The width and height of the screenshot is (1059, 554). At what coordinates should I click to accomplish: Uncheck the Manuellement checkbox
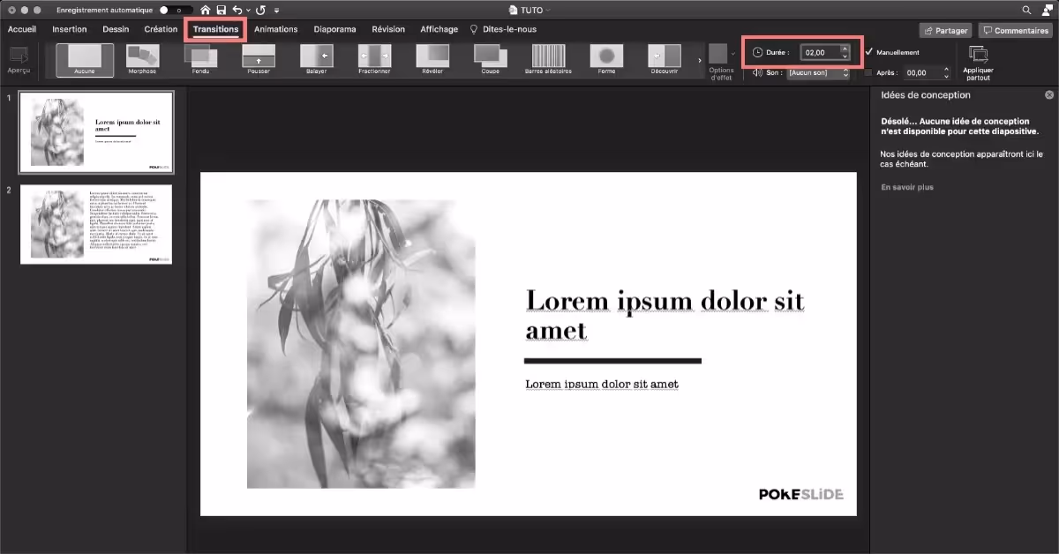(x=869, y=52)
